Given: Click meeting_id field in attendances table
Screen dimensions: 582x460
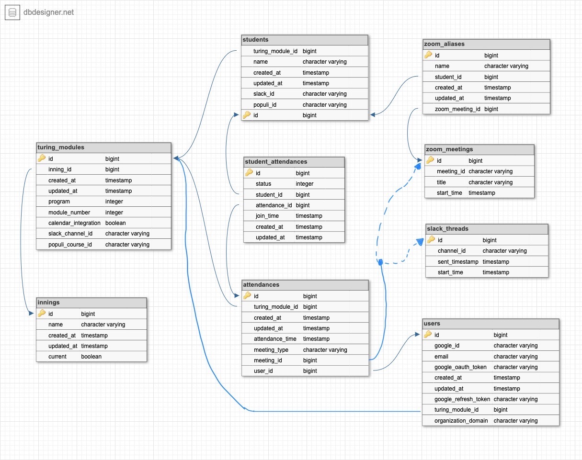Looking at the screenshot, I should point(305,360).
